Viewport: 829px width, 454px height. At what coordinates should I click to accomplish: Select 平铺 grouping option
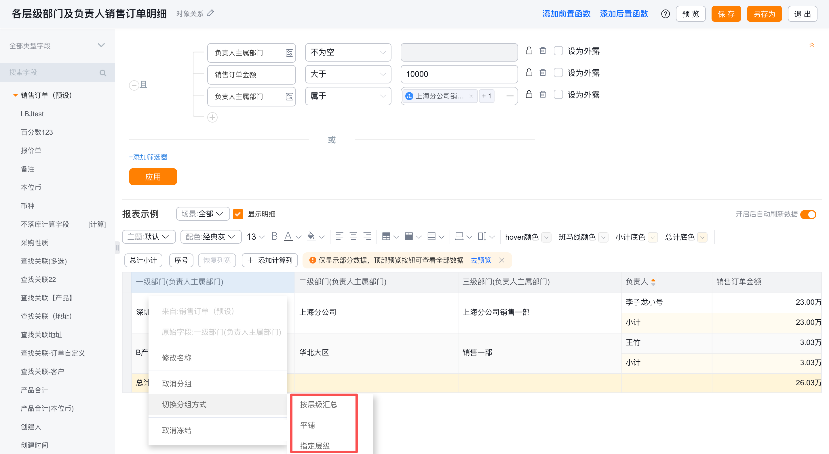pos(307,425)
